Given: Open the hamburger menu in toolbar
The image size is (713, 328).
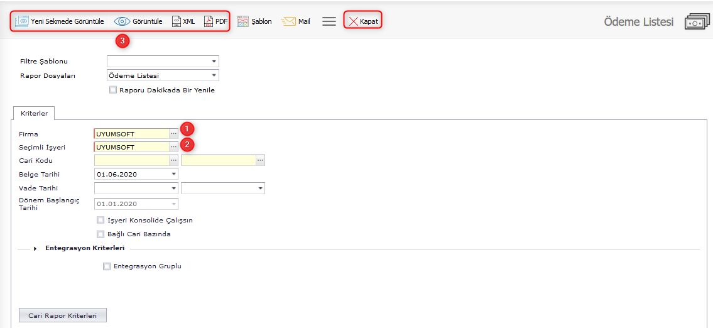Looking at the screenshot, I should 329,21.
